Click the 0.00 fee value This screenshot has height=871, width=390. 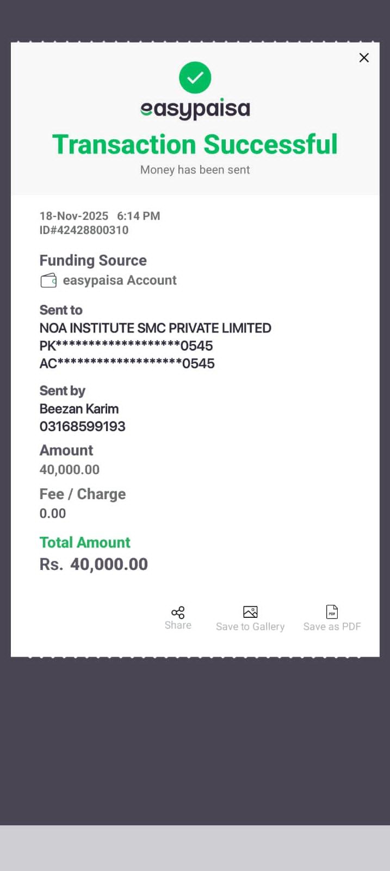tap(53, 513)
